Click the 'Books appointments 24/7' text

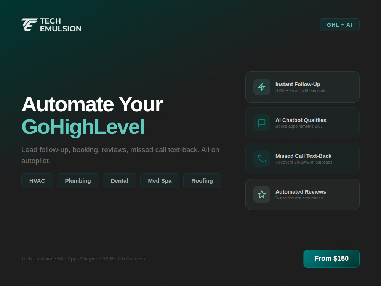pos(299,127)
